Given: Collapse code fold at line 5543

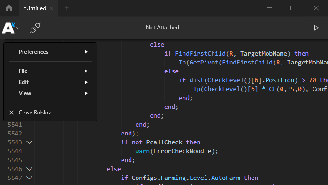Looking at the screenshot, I should point(29,142).
